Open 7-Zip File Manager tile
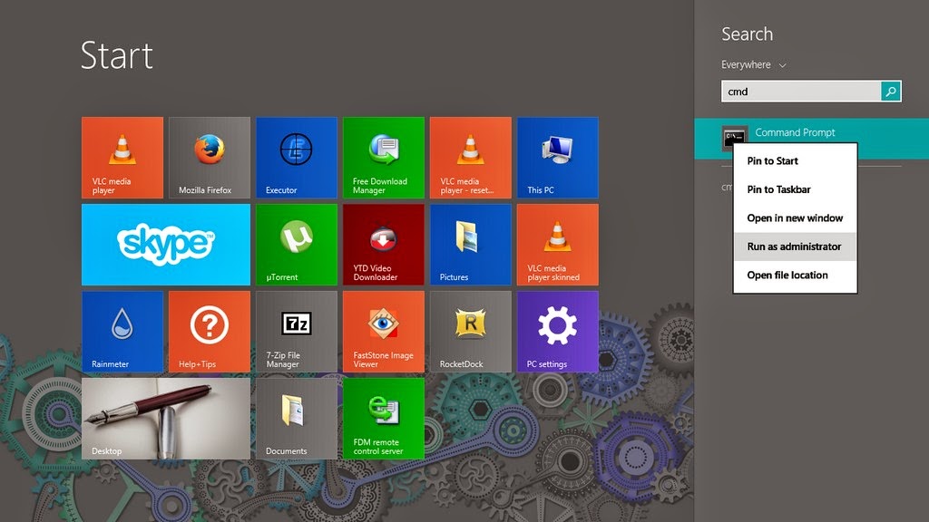The image size is (929, 522). point(297,332)
